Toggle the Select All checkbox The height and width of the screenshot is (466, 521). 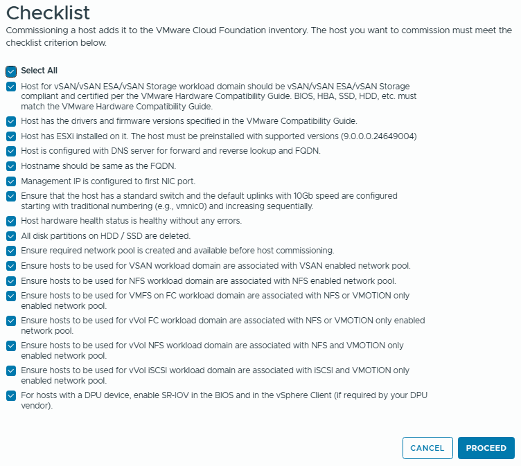10,71
